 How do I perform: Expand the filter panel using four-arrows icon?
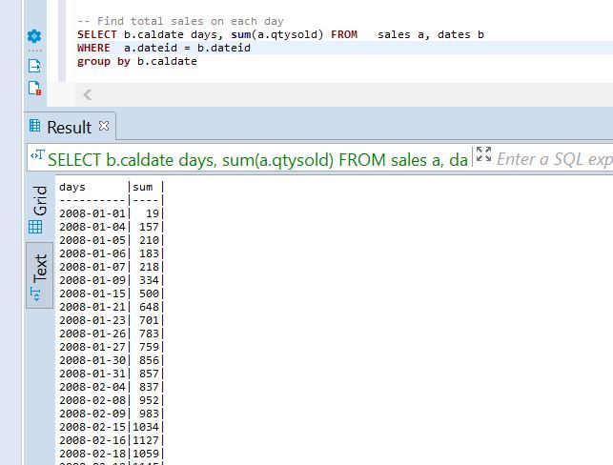pos(483,157)
